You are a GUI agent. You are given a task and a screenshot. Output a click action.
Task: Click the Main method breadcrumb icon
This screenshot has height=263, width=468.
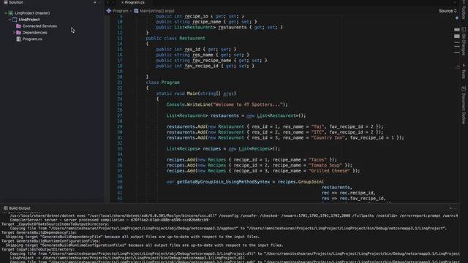[x=136, y=11]
